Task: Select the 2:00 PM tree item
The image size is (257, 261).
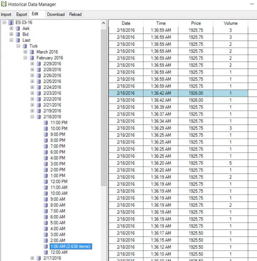Action: tap(58, 170)
